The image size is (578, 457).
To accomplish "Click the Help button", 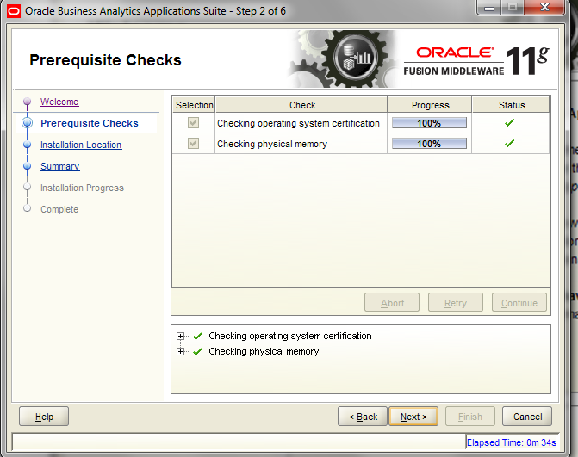I will click(x=44, y=417).
